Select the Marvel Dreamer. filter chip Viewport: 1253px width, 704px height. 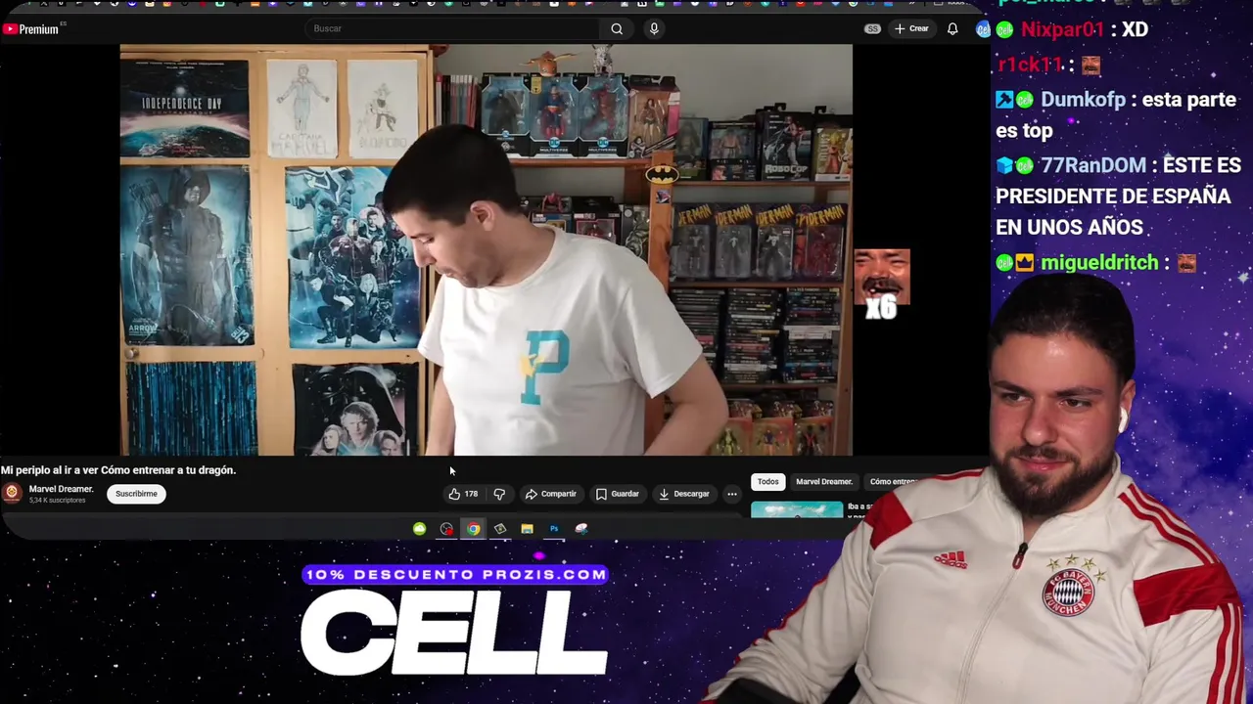(x=824, y=481)
